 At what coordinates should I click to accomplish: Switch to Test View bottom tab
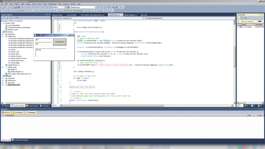tap(45, 106)
